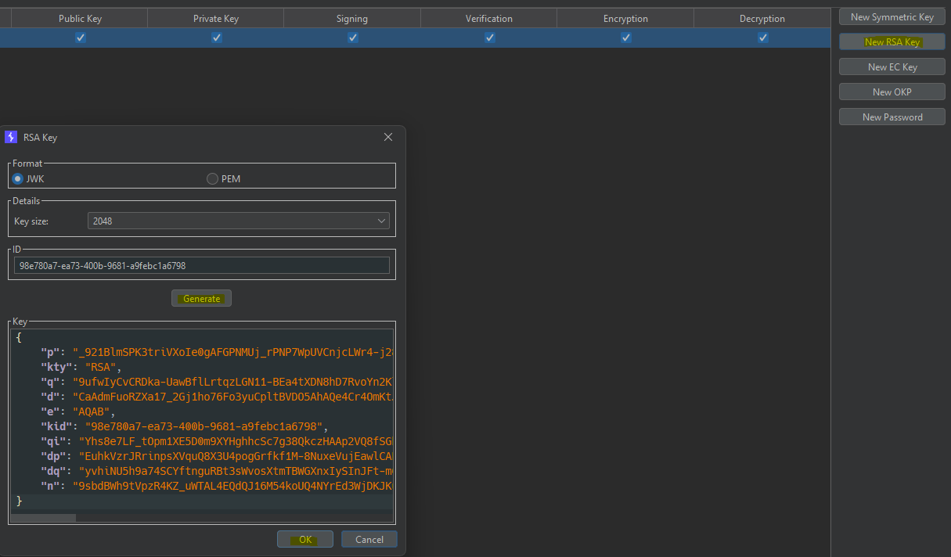This screenshot has width=951, height=557.
Task: Sort by the Verification column header
Action: (488, 18)
